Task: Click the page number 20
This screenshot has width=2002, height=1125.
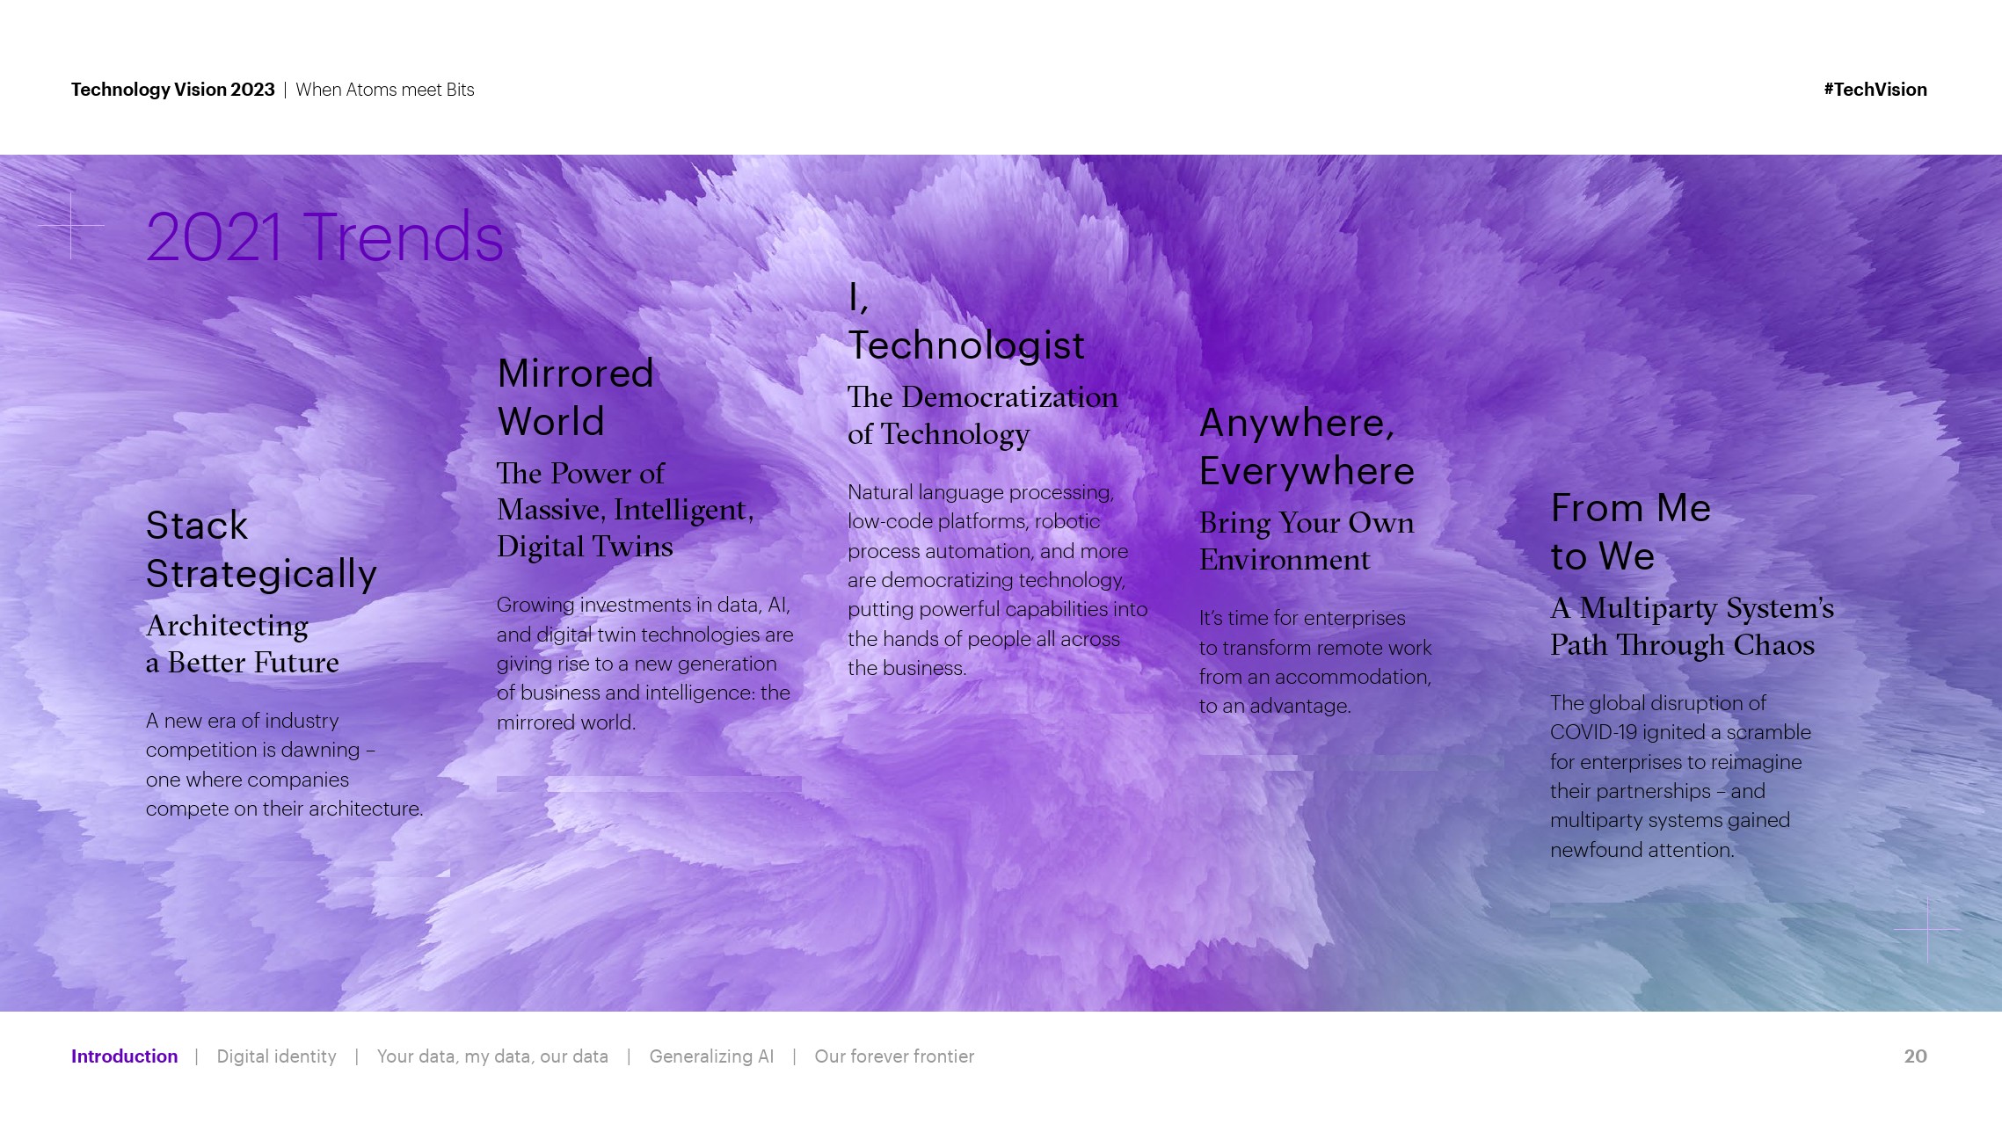Action: [x=1915, y=1056]
